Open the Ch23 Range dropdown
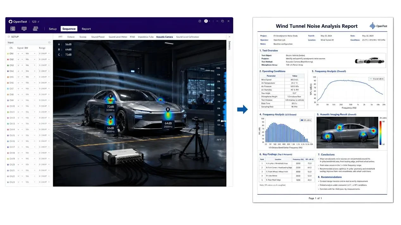The height and width of the screenshot is (225, 401). coord(44,182)
